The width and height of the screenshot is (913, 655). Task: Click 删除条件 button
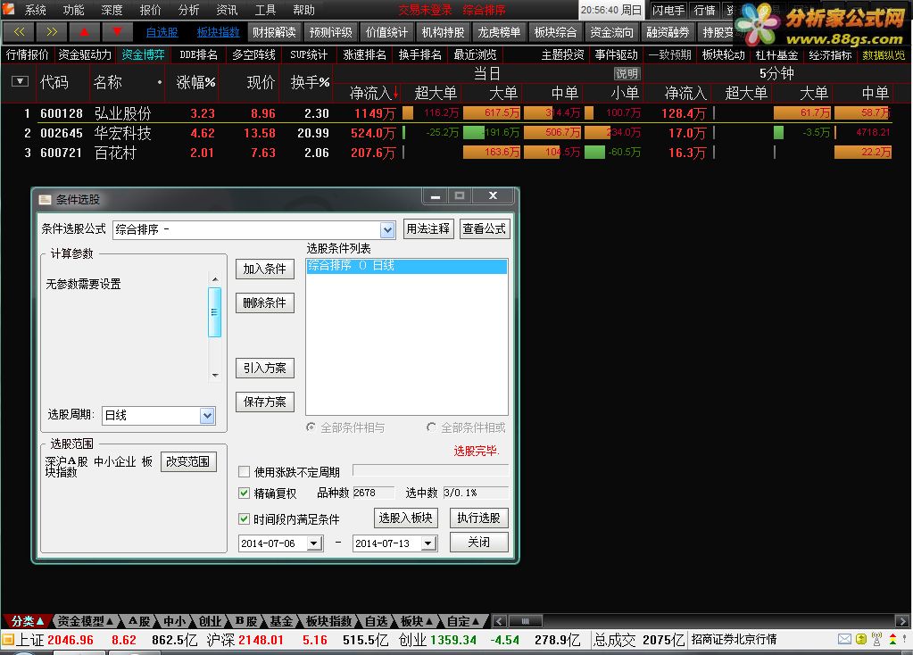[265, 303]
